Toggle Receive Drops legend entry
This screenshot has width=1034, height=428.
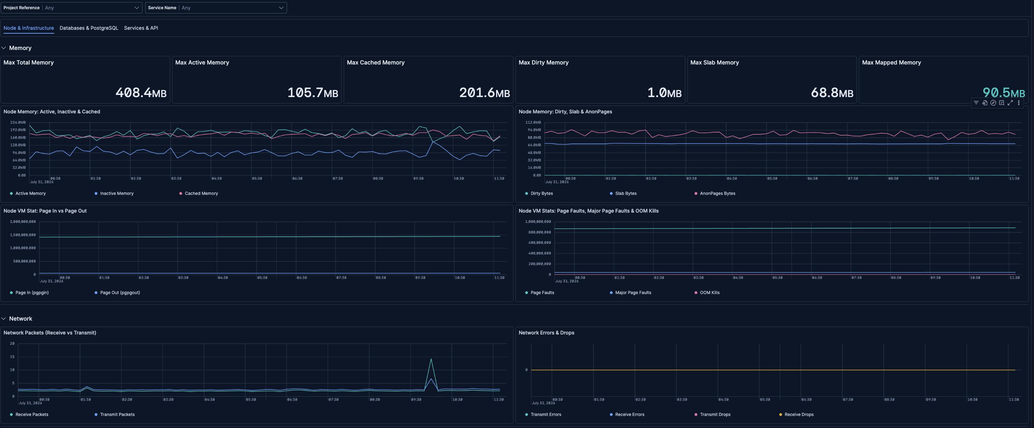coord(796,415)
